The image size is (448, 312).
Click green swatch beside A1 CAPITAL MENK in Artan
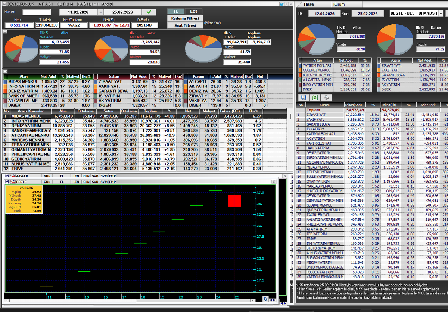[x=300, y=80]
